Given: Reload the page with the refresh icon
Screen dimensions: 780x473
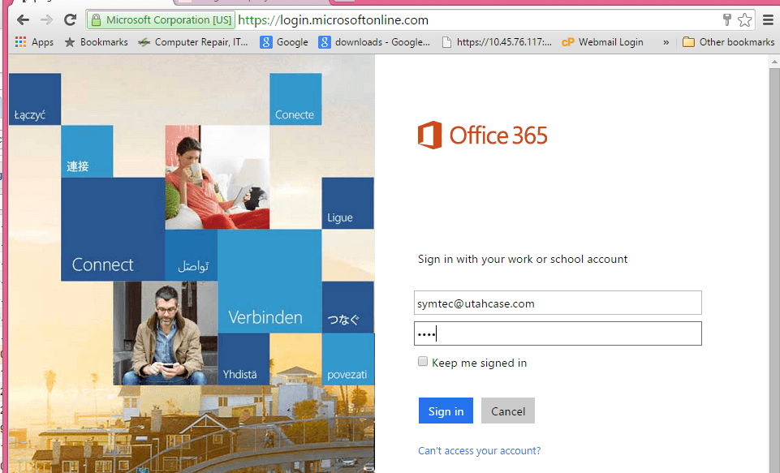Looking at the screenshot, I should [x=70, y=20].
